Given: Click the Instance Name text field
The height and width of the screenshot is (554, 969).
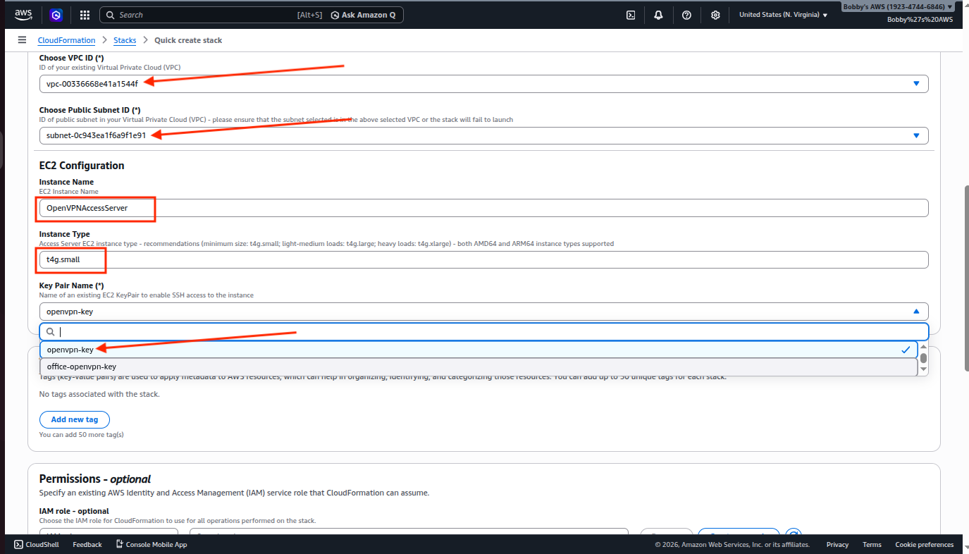Looking at the screenshot, I should [x=483, y=208].
